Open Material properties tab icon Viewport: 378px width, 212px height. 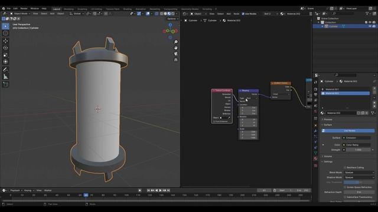[315, 158]
